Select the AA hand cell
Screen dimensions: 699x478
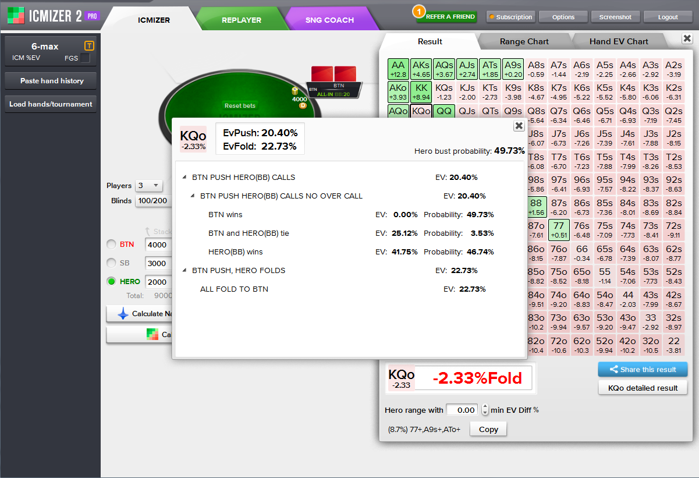(x=398, y=69)
